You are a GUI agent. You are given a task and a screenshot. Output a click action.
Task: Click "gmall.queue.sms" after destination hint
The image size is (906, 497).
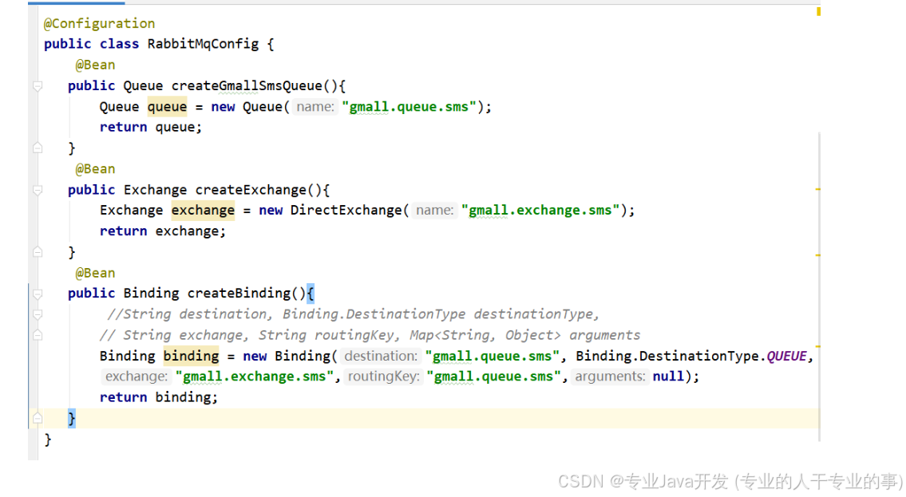[x=493, y=356]
